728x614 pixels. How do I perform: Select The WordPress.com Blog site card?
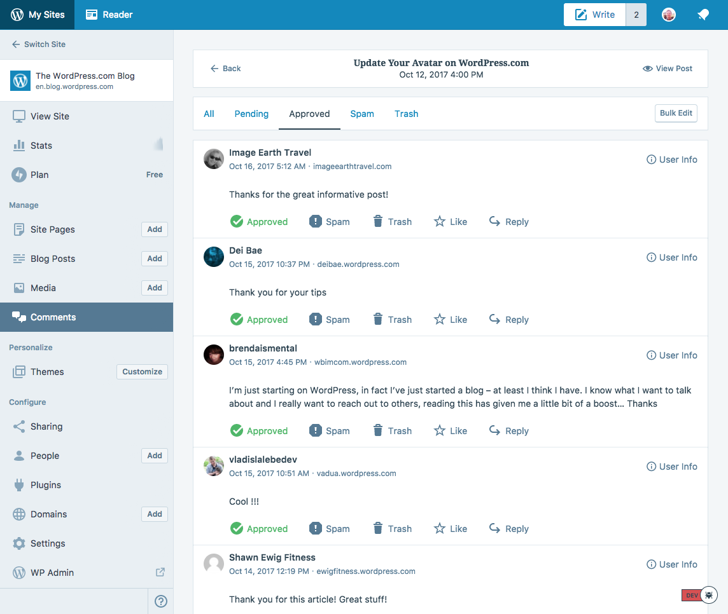[x=87, y=80]
